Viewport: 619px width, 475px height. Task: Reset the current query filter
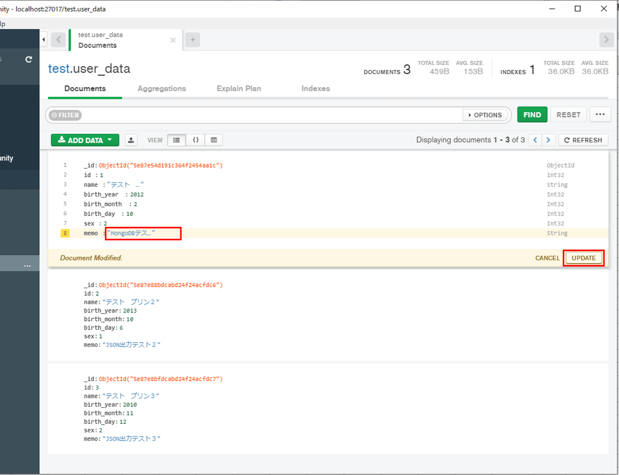[x=568, y=114]
